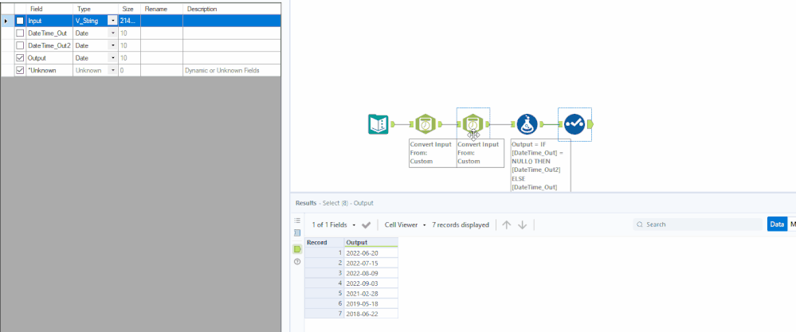Open the Cell Viewer dropdown

point(405,225)
